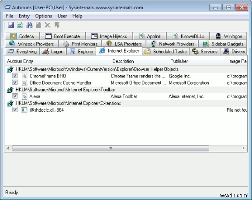Click the Image Path column header

pyautogui.click(x=236, y=61)
